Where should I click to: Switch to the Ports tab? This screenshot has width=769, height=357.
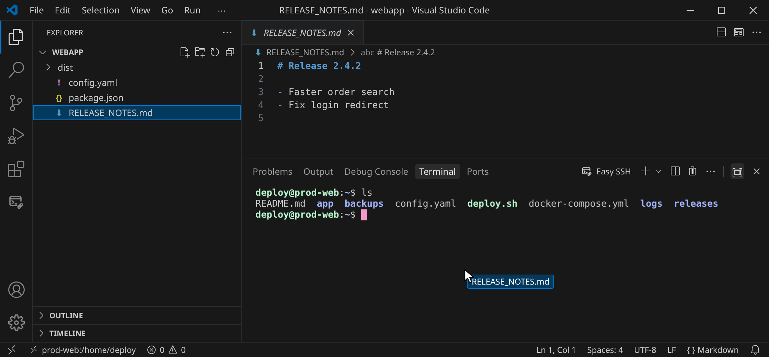coord(478,171)
